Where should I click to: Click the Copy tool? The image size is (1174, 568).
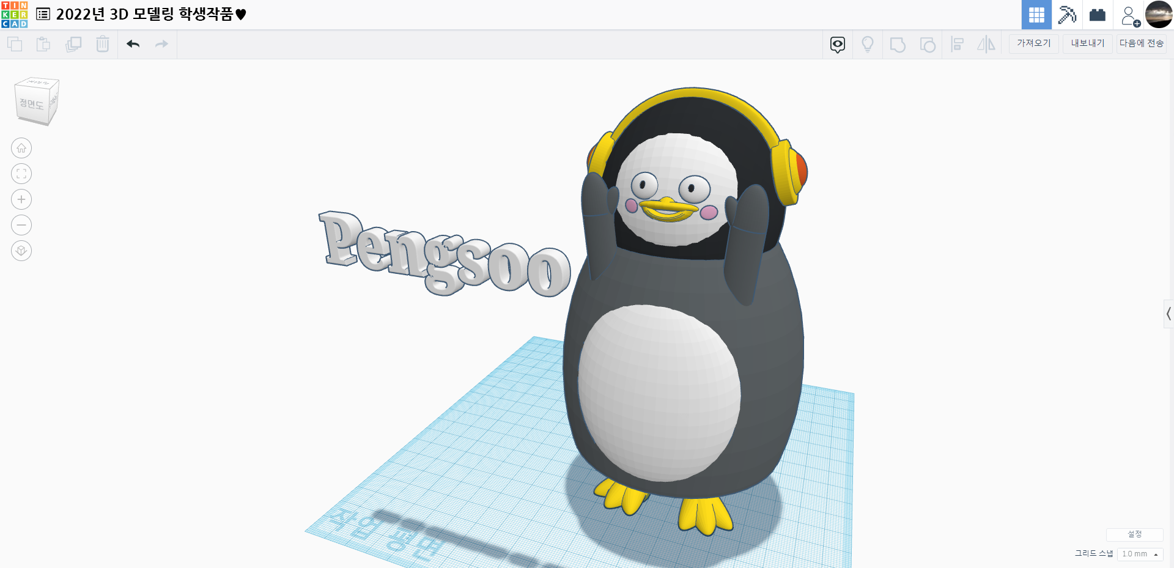click(x=15, y=44)
